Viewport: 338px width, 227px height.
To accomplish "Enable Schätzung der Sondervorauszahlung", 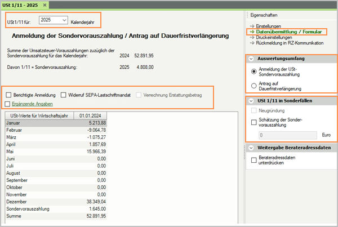I will click(x=253, y=122).
